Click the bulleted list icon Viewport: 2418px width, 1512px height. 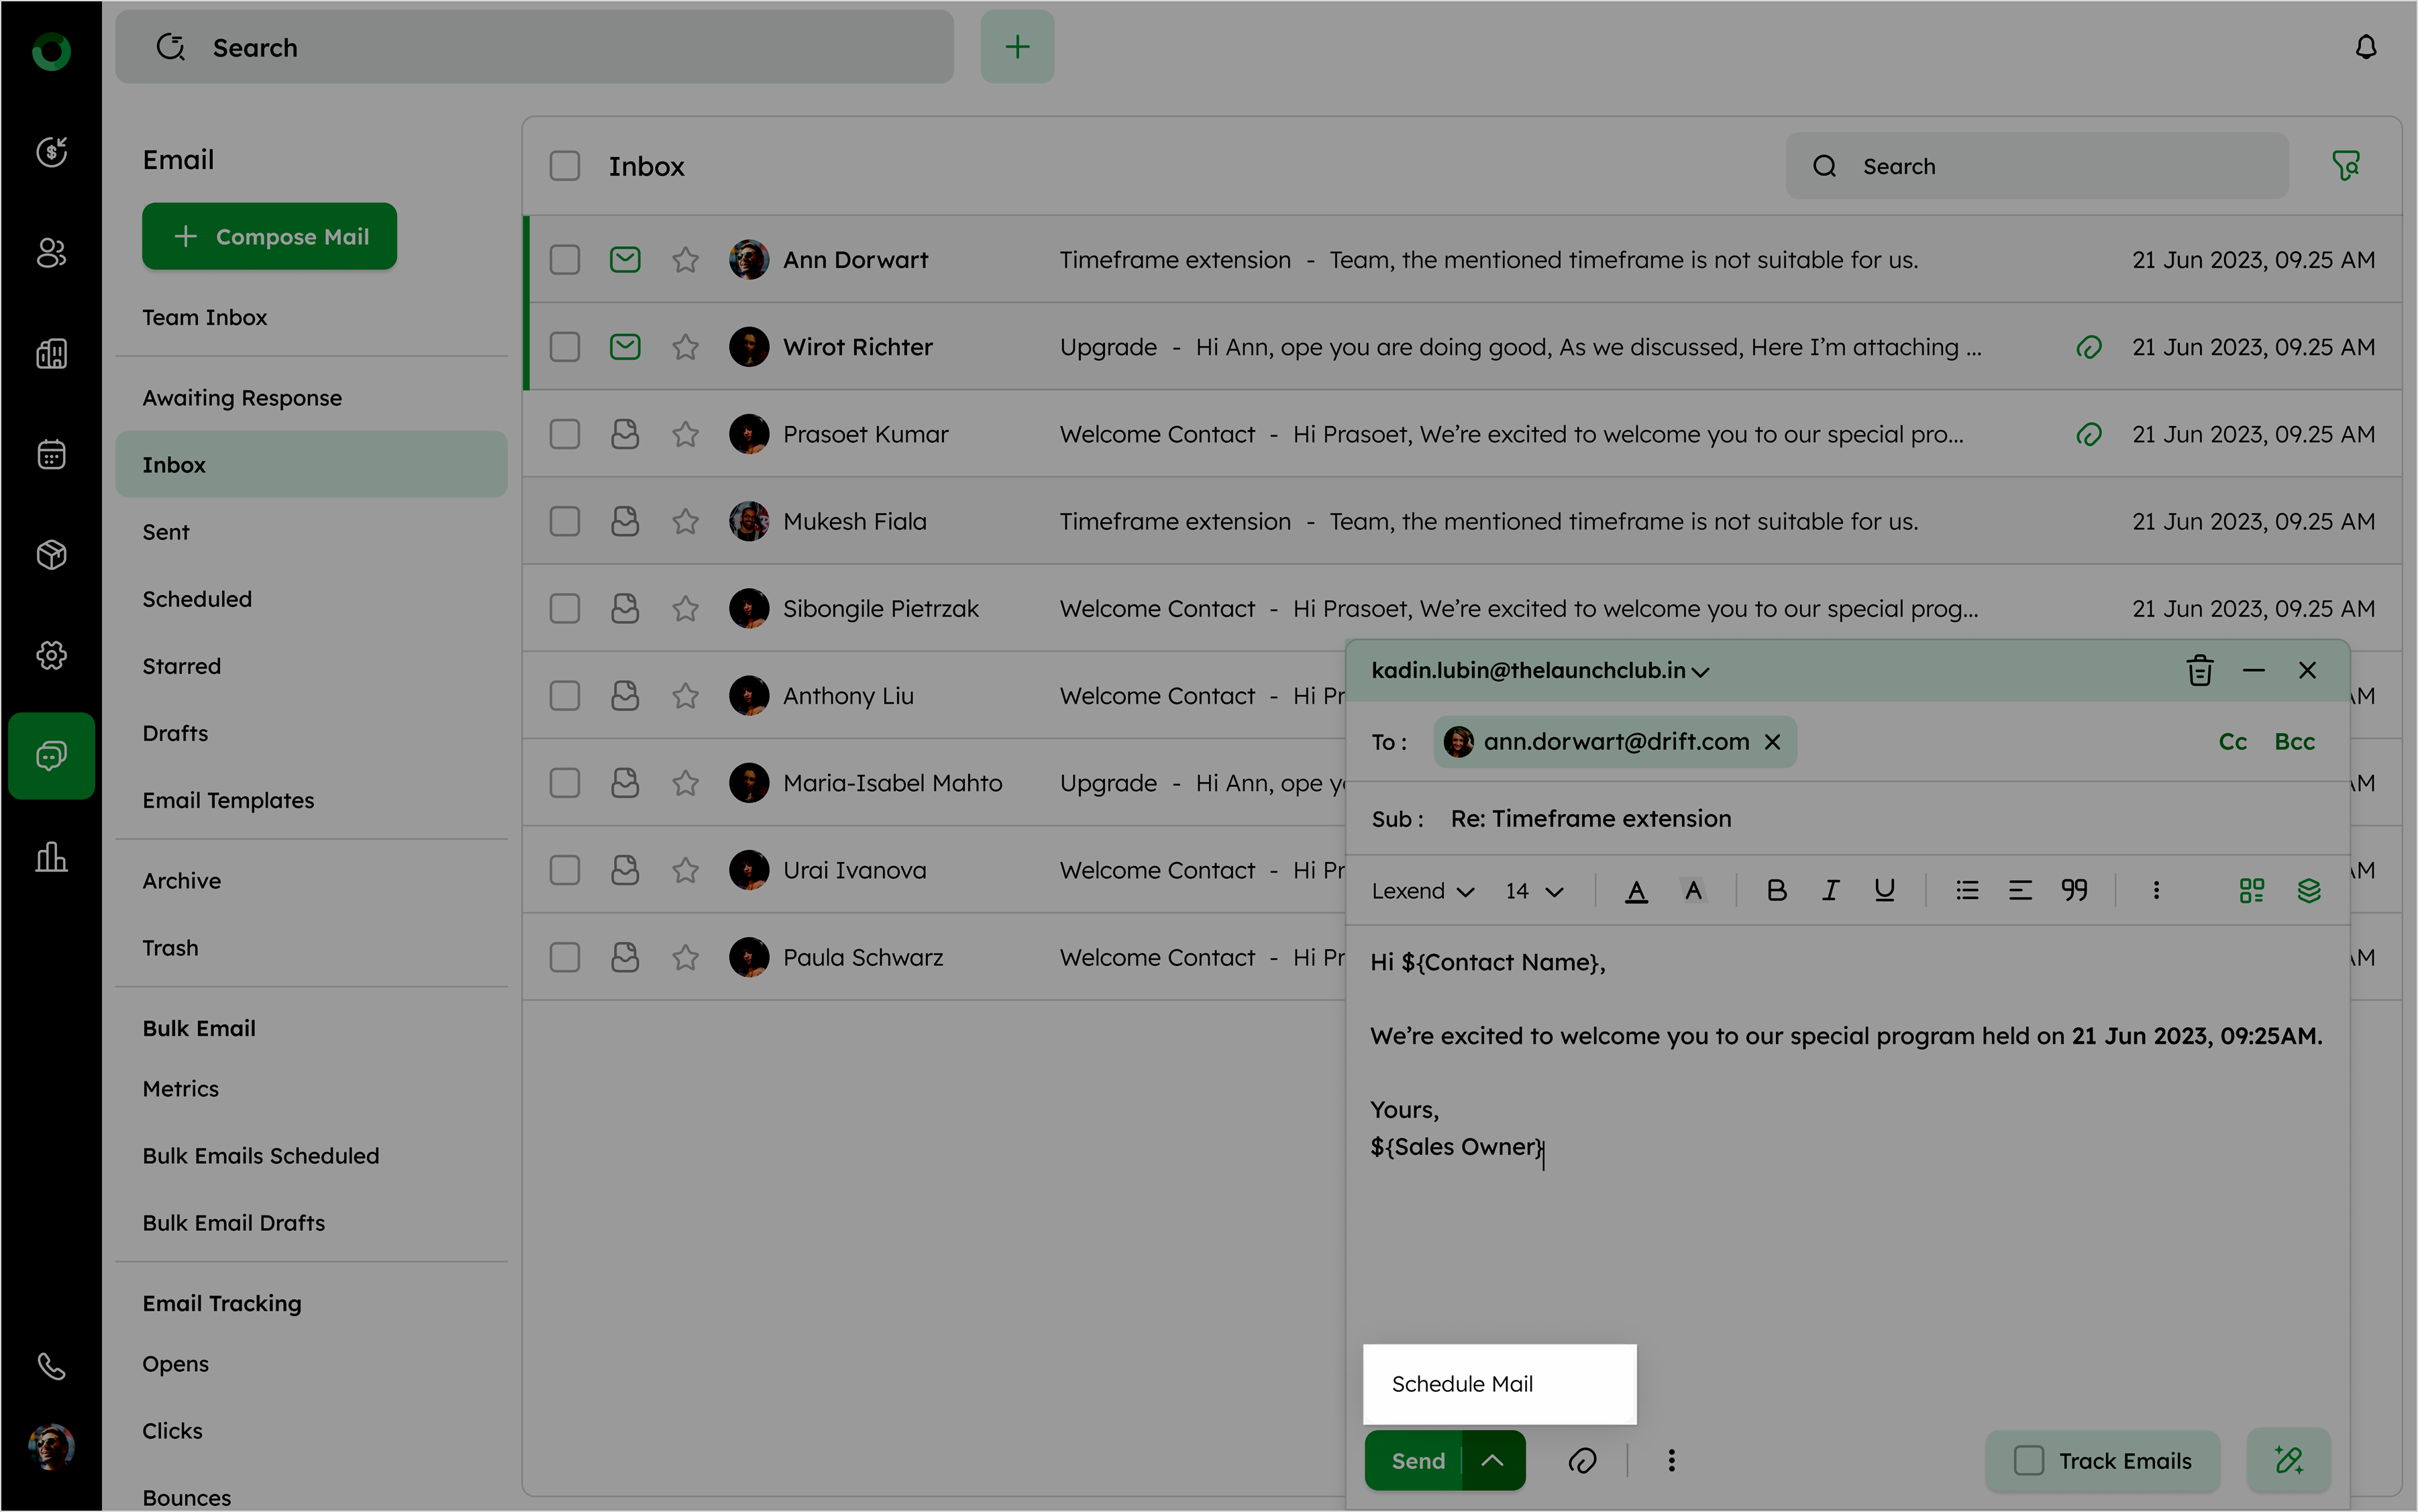[x=1967, y=890]
